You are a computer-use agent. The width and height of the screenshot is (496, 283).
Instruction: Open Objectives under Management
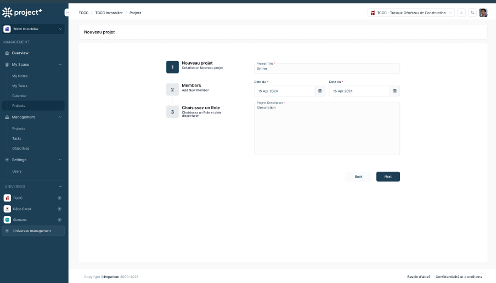20,148
